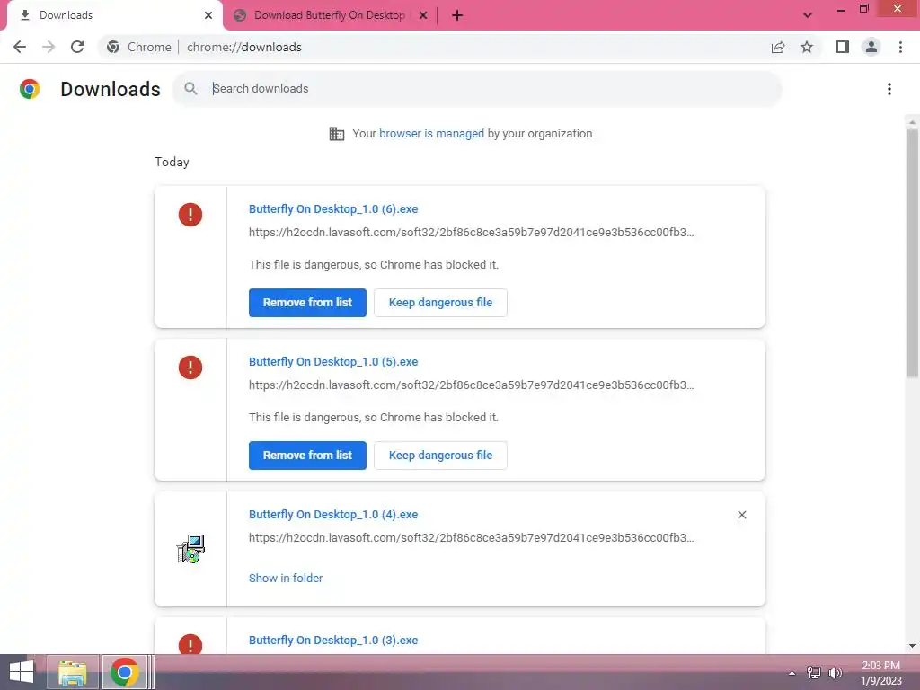This screenshot has height=690, width=920.
Task: Remove Butterfly (4).exe entry with the X
Action: 741,515
